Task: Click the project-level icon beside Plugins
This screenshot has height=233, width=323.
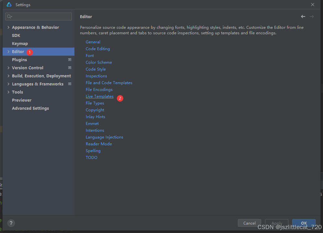Action: pos(70,60)
